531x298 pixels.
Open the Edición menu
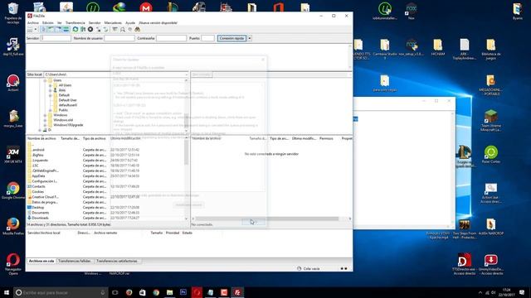point(48,22)
